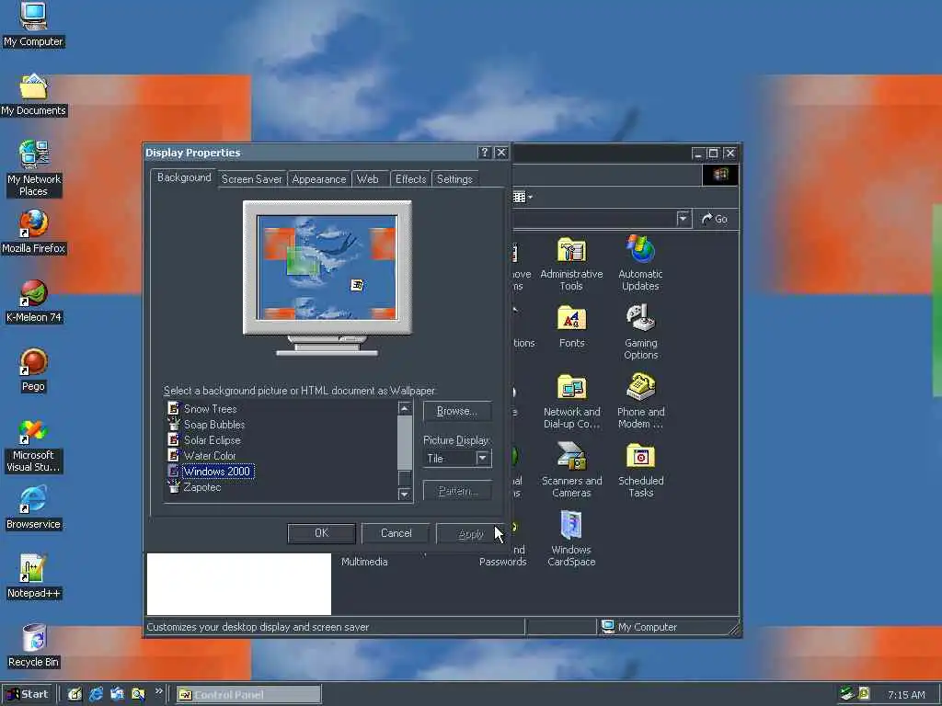Choose Windows 2000 wallpaper
This screenshot has height=706, width=942.
(x=216, y=472)
